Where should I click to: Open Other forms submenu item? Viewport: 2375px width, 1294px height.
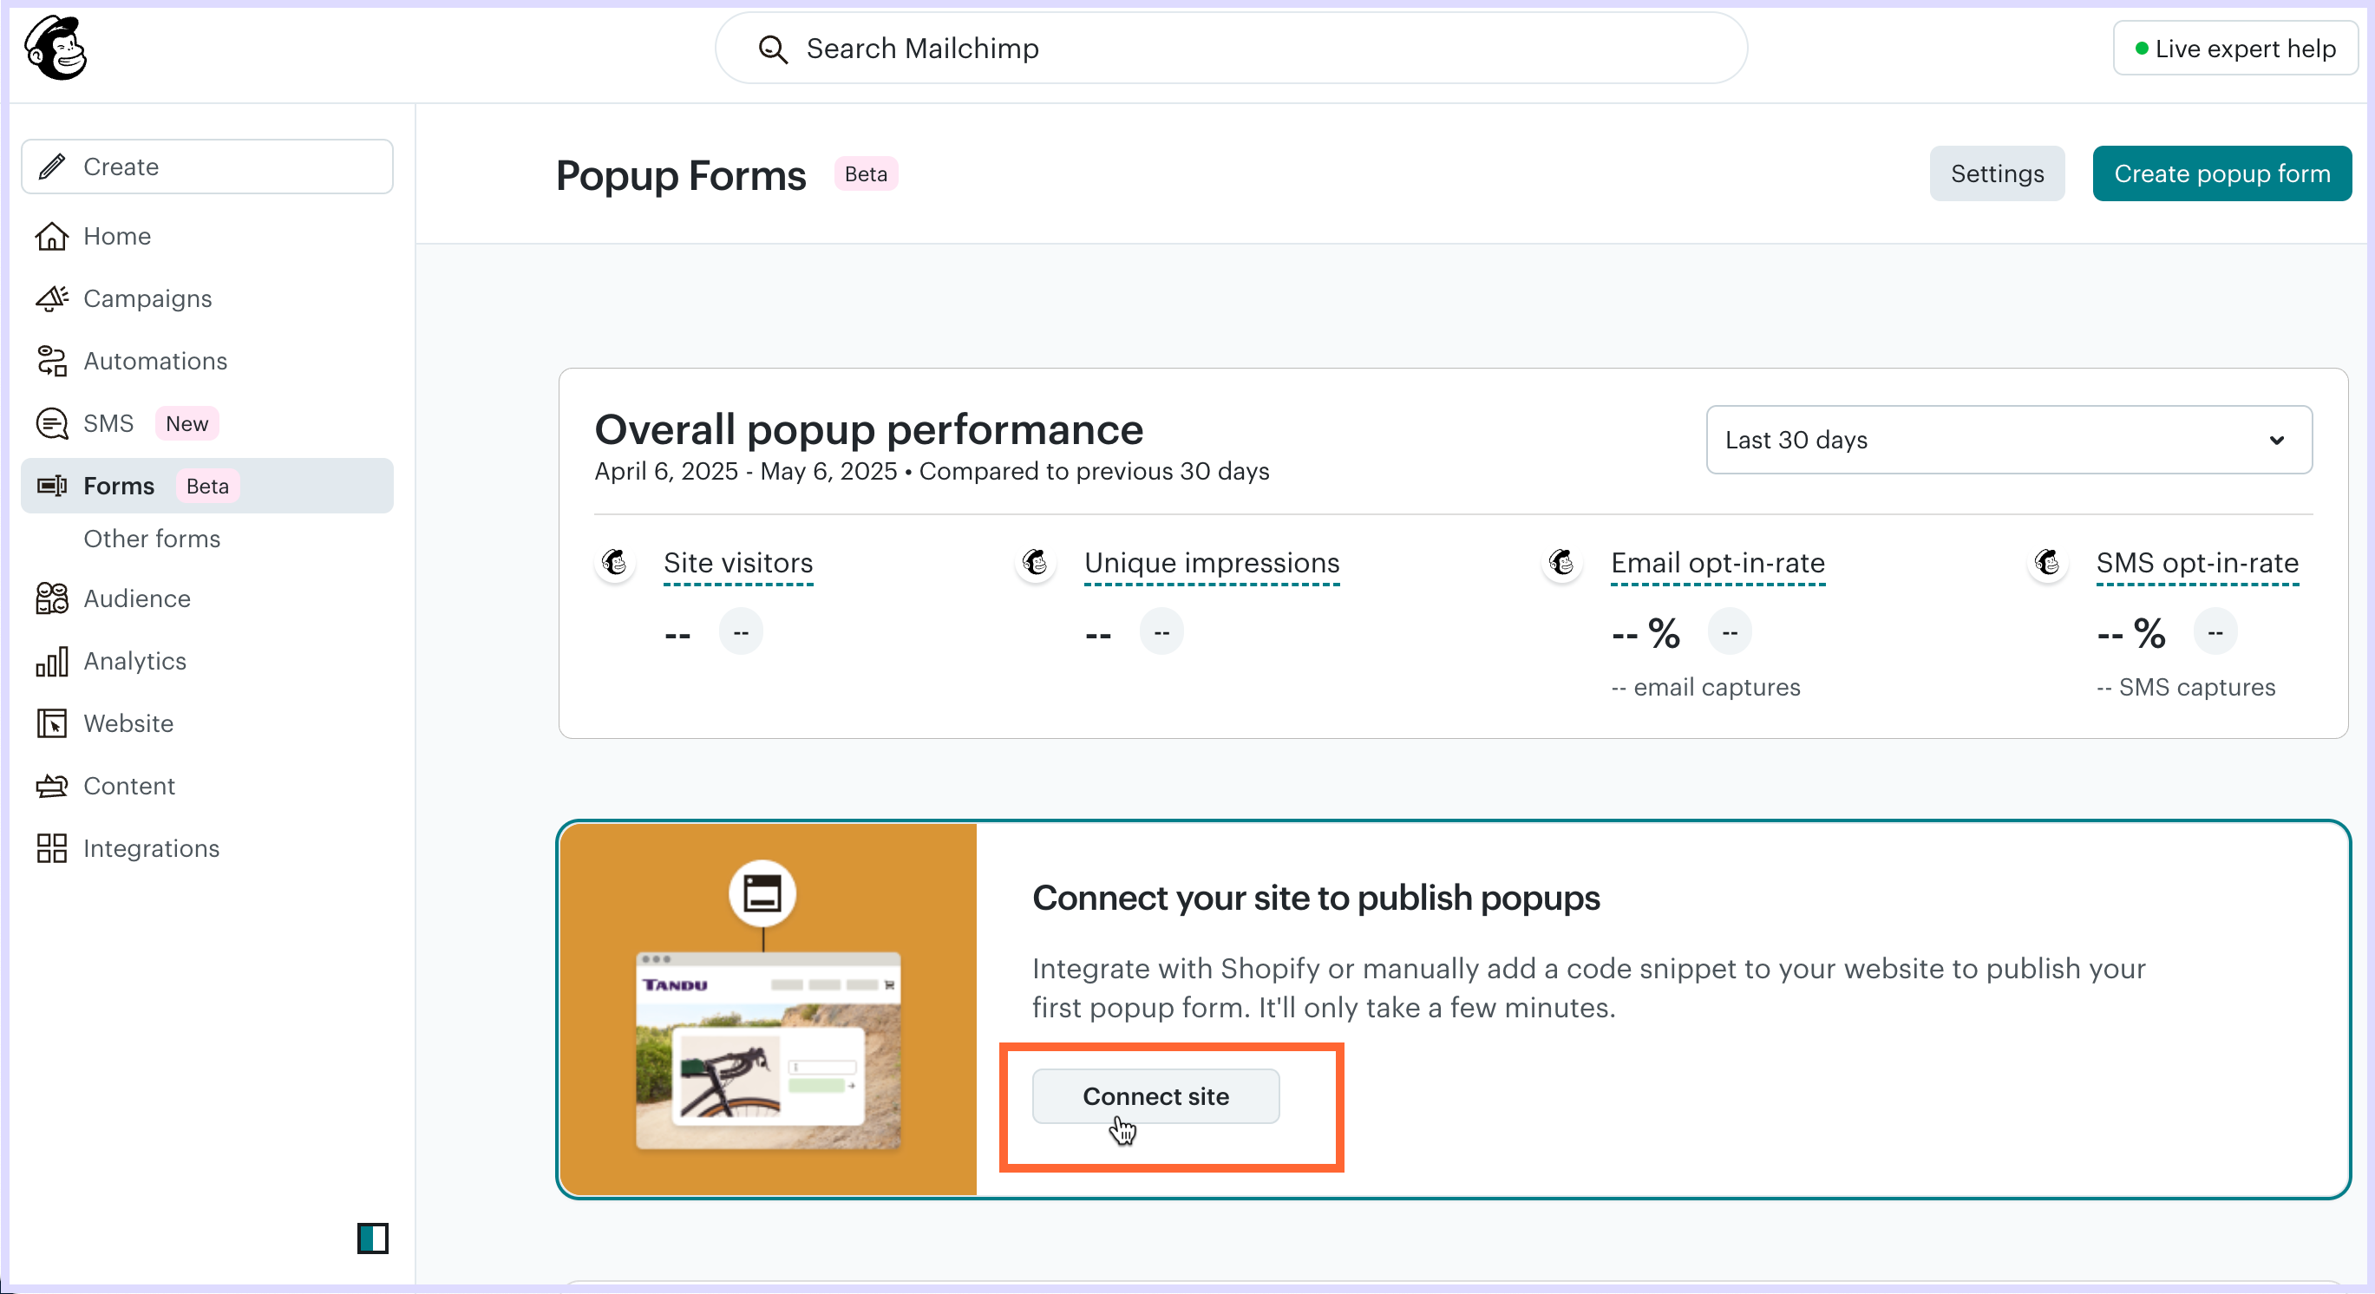pyautogui.click(x=152, y=539)
